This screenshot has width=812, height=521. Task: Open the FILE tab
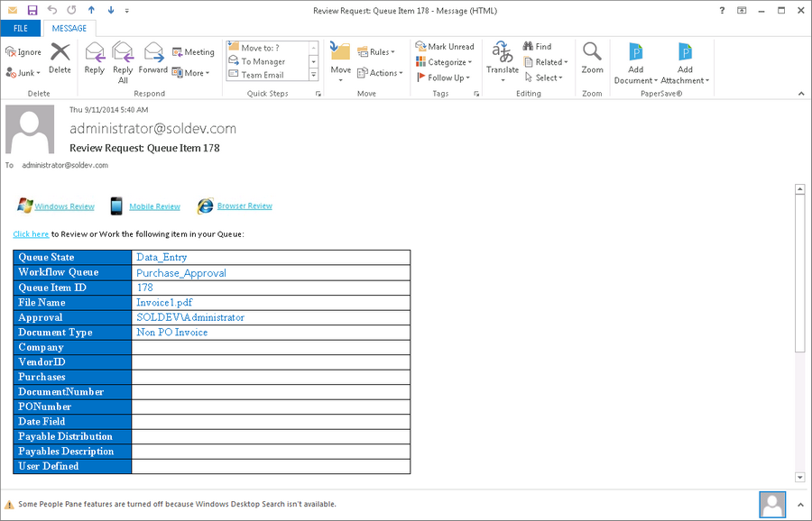tap(21, 29)
